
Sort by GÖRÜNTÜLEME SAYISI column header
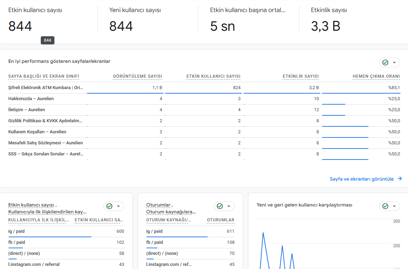click(x=137, y=76)
